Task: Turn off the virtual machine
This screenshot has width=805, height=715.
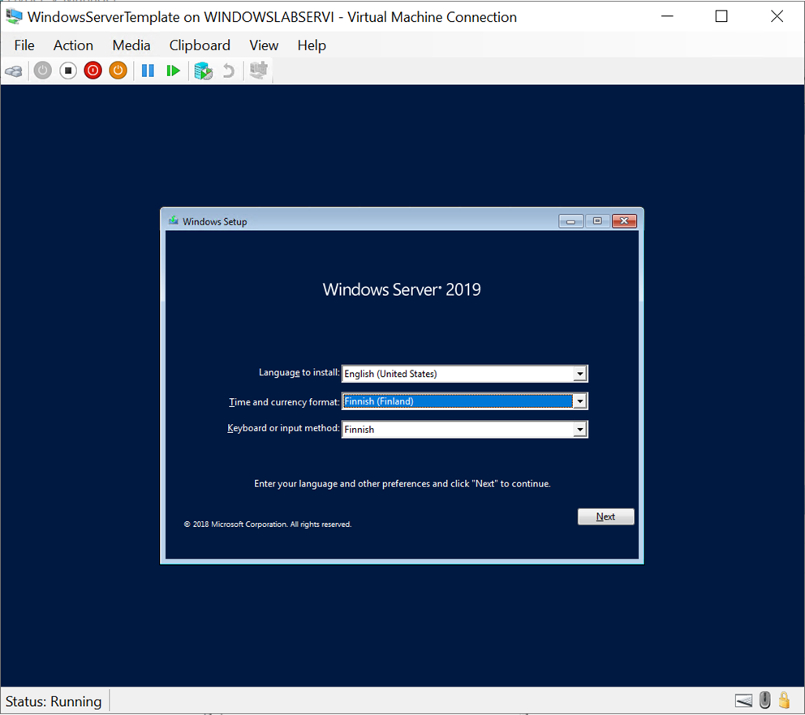Action: 67,71
